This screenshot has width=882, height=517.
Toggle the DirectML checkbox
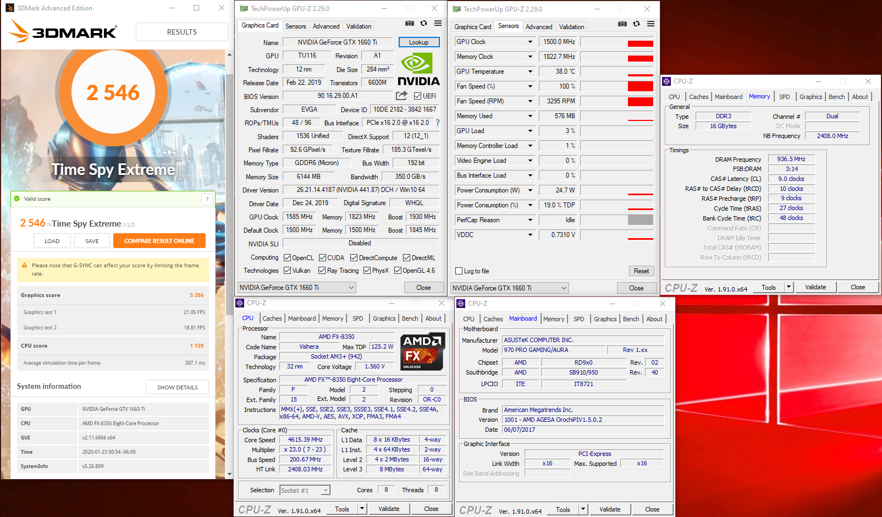406,257
